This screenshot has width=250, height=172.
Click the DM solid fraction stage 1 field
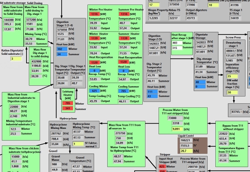pyautogui.click(x=232, y=93)
